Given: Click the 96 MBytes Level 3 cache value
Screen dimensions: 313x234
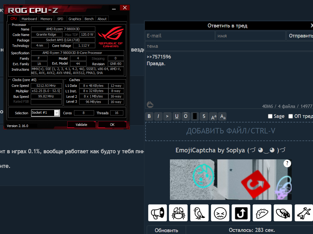Looking at the screenshot, I should (93, 102).
